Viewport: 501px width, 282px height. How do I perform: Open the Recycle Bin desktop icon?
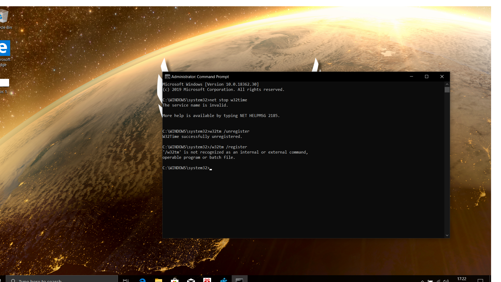pyautogui.click(x=4, y=19)
